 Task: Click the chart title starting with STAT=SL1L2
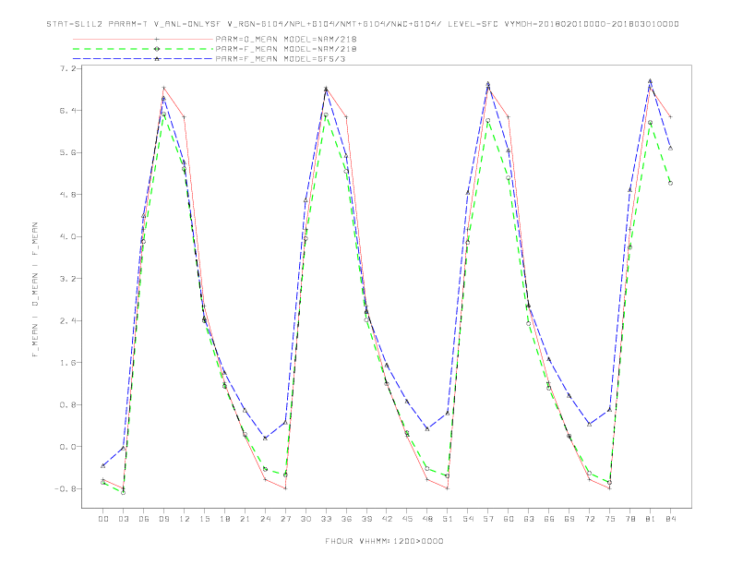[363, 24]
